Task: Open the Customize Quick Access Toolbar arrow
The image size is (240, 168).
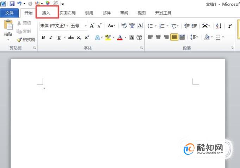Action: point(63,4)
